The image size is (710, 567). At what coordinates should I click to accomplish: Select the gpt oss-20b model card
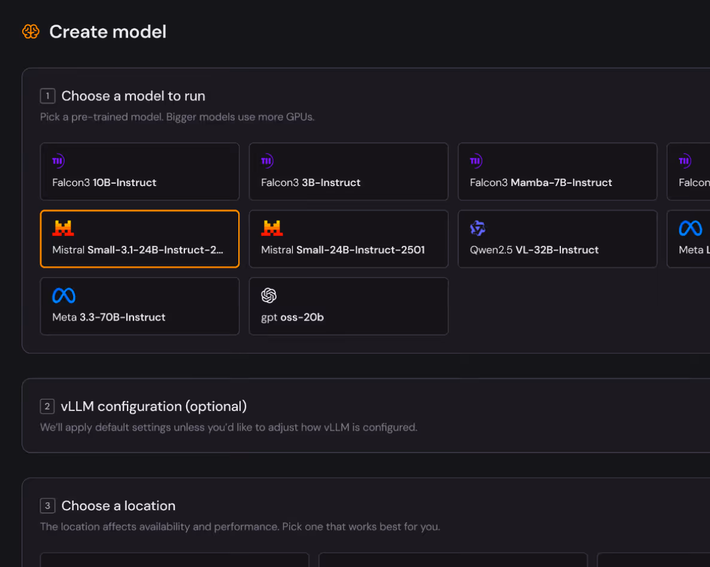pos(348,306)
